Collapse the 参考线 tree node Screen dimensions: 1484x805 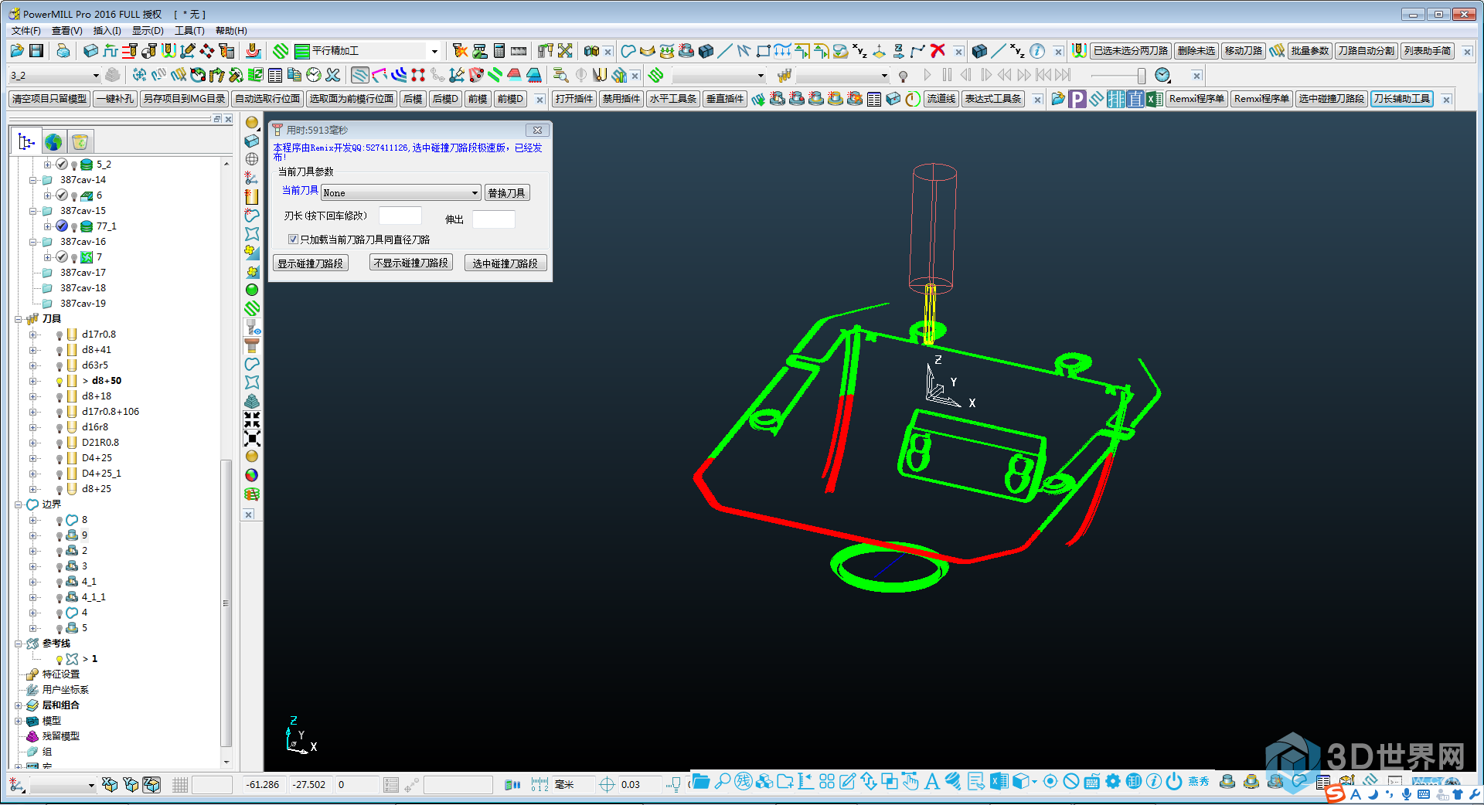pyautogui.click(x=19, y=644)
